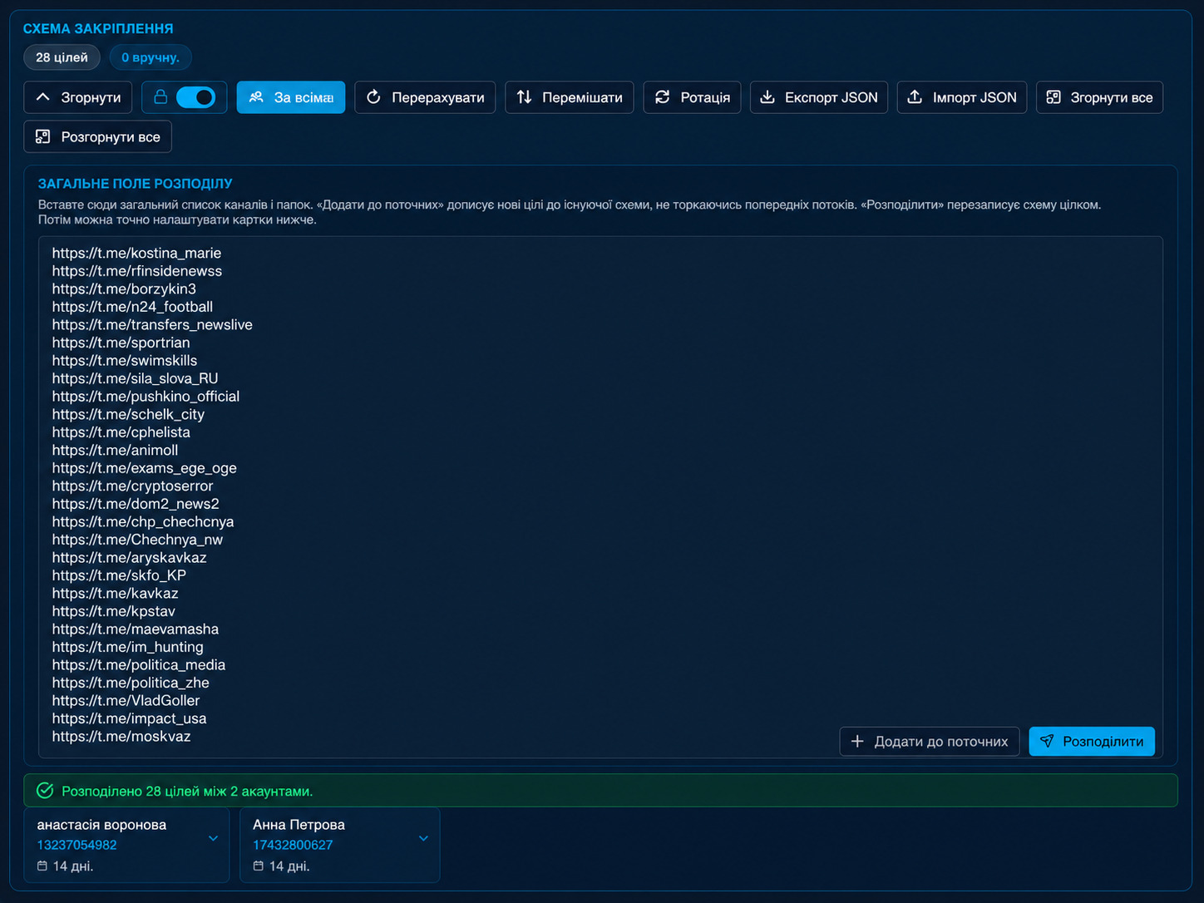Click the https://t.me/n24_football line

coord(132,307)
